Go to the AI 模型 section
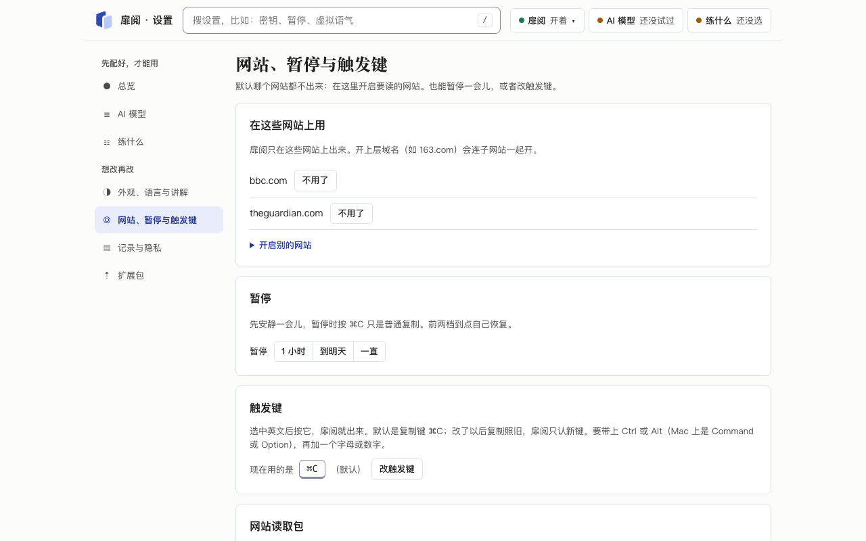 (159, 114)
